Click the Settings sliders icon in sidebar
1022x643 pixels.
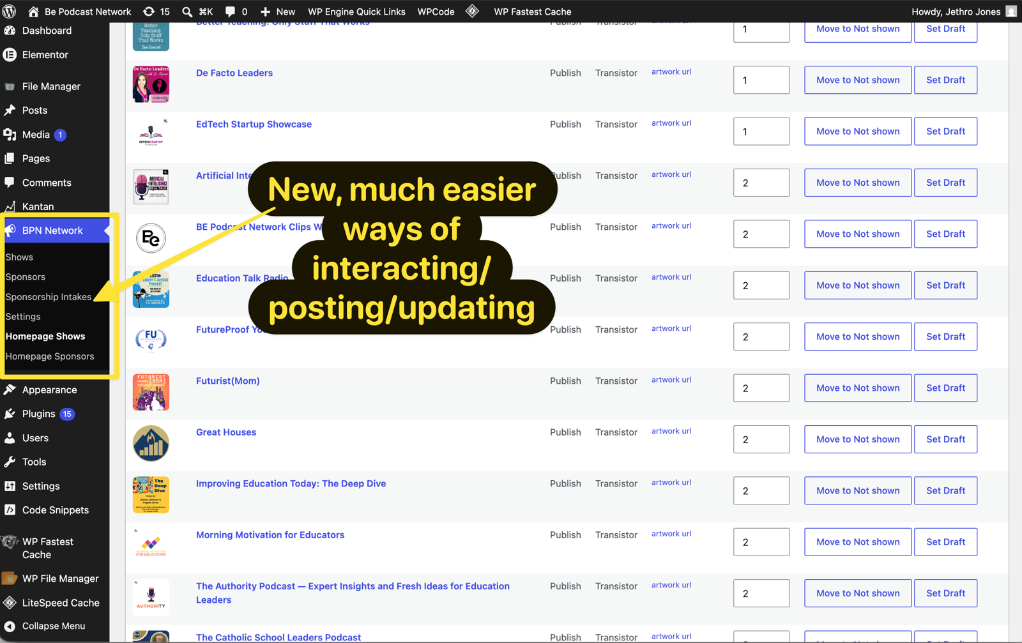tap(10, 486)
